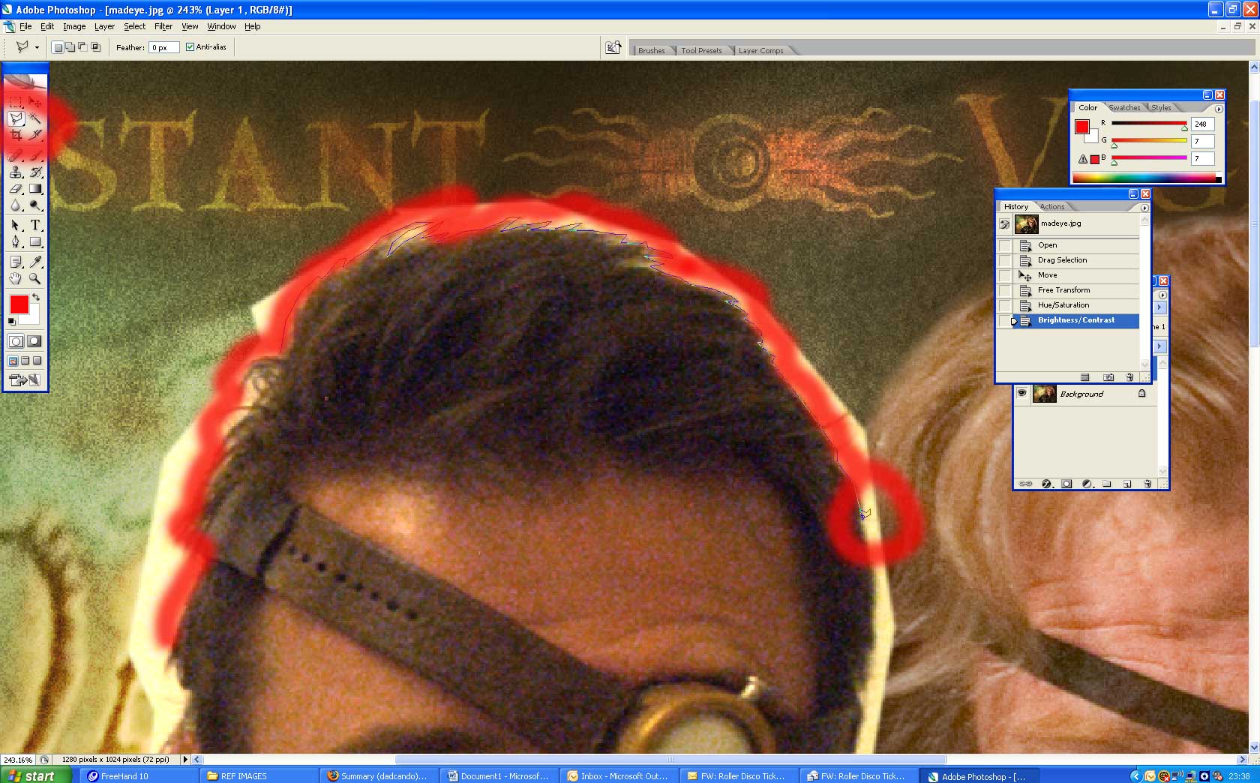The image size is (1260, 783).
Task: Delete current state in History palette
Action: [1129, 377]
